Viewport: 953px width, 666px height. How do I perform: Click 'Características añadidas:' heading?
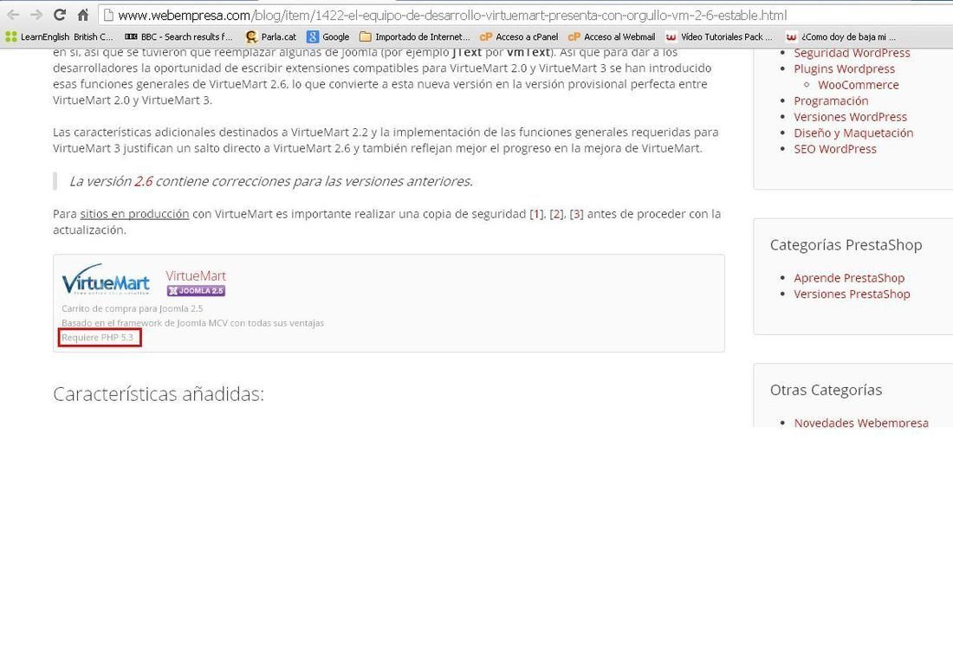(159, 394)
